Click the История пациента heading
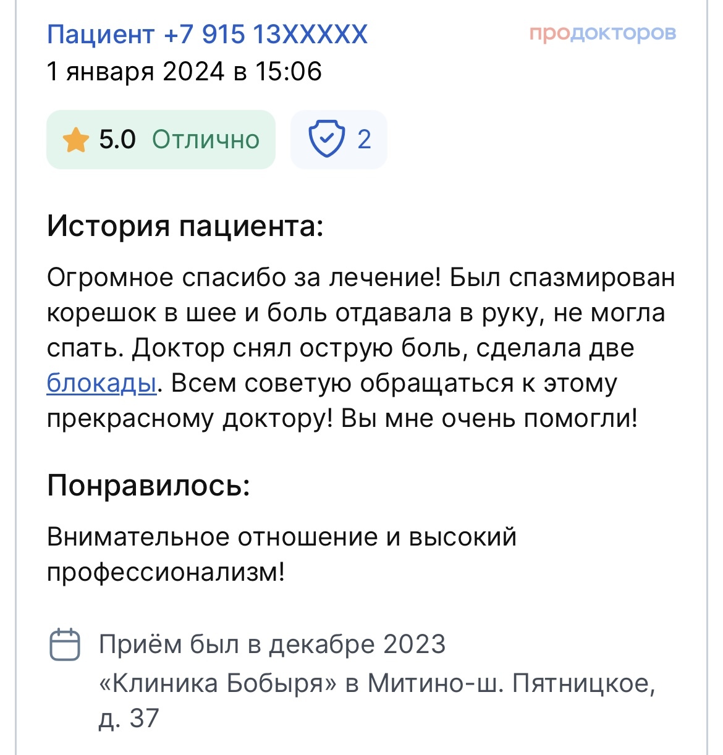Image resolution: width=723 pixels, height=755 pixels. coord(185,226)
